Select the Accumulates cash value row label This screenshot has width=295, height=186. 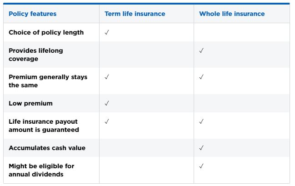click(x=47, y=148)
